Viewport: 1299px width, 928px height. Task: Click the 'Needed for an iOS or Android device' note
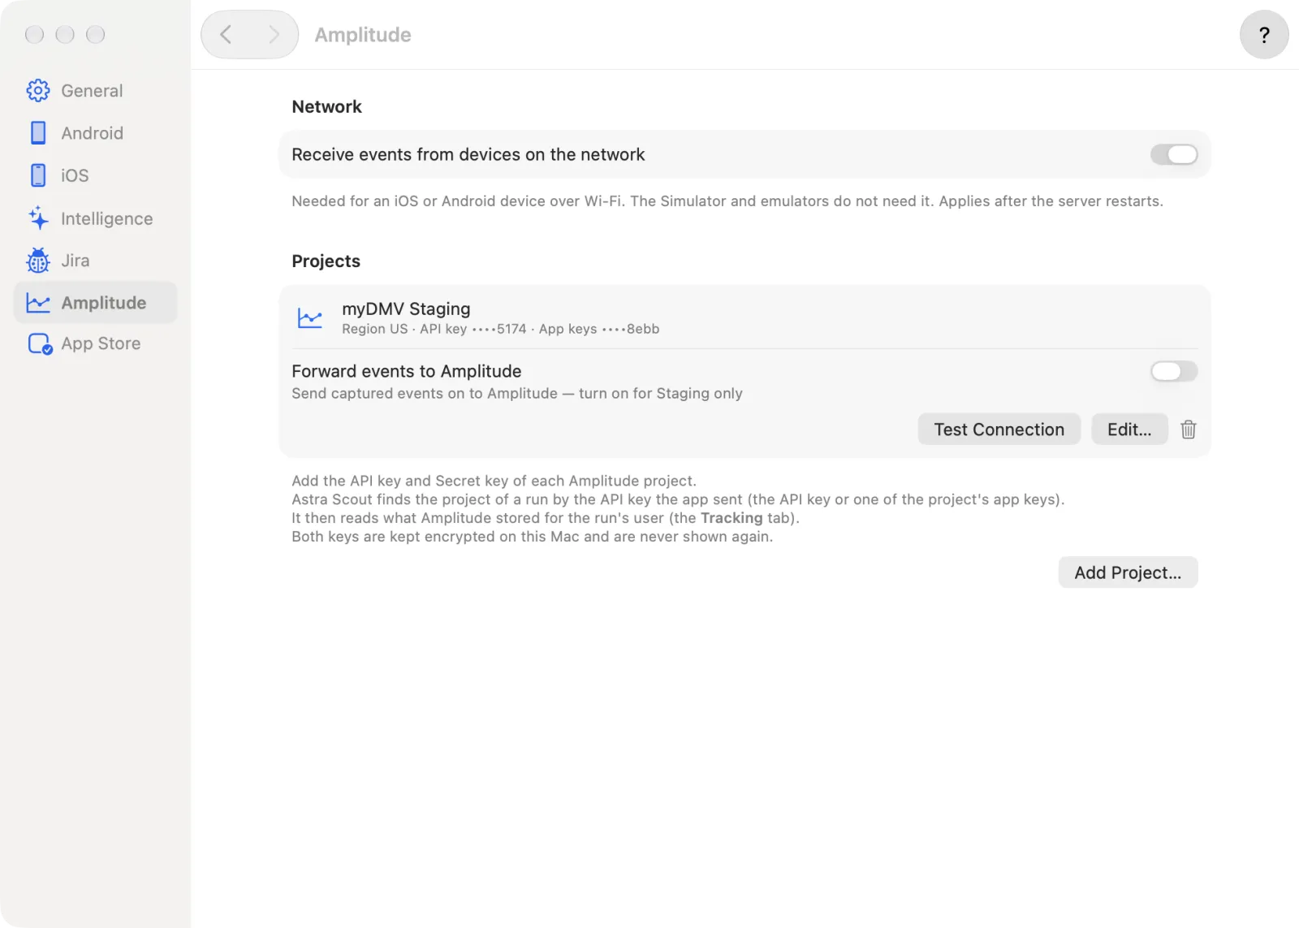tap(727, 201)
